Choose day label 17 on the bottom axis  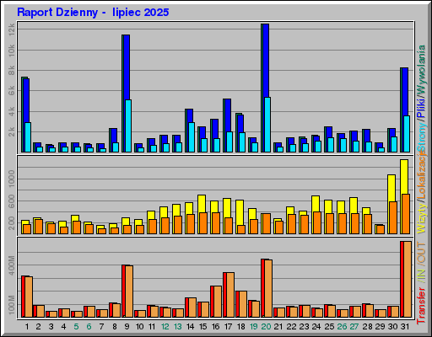(228, 327)
